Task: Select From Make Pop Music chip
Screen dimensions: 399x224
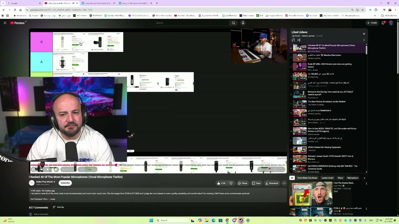Action: tap(307, 178)
